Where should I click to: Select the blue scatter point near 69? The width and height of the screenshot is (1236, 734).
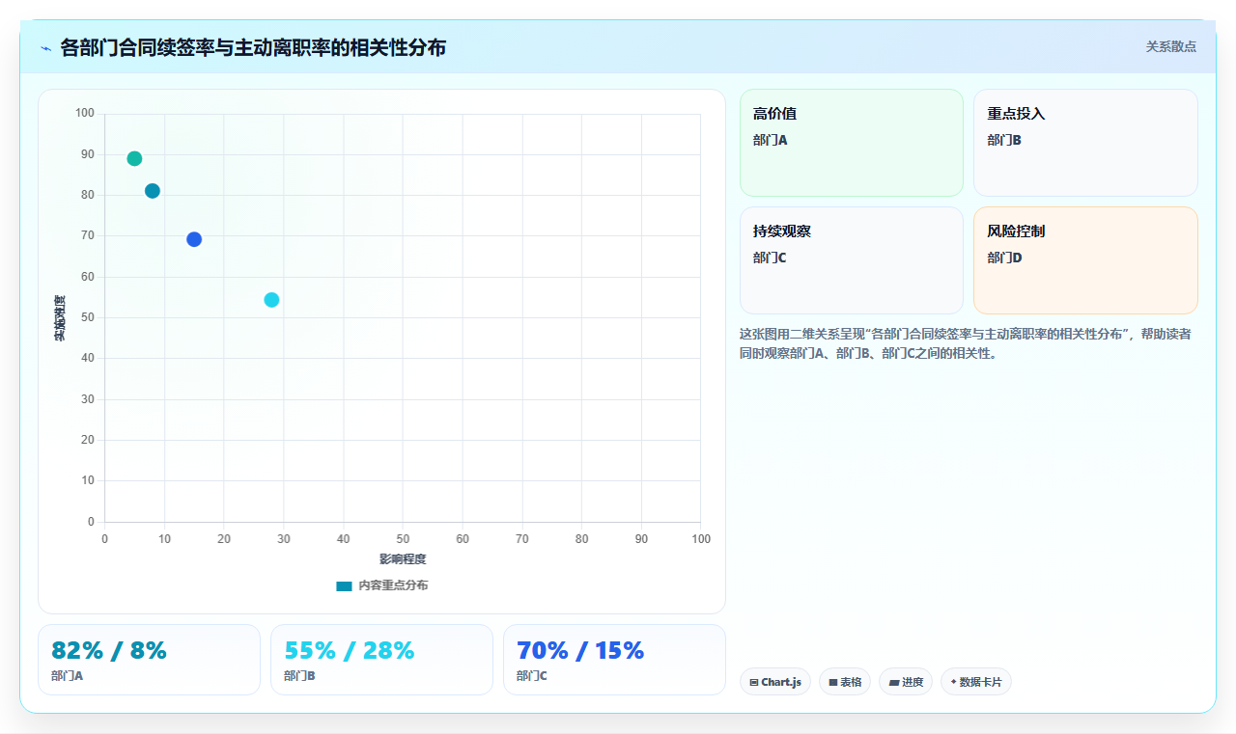[194, 239]
